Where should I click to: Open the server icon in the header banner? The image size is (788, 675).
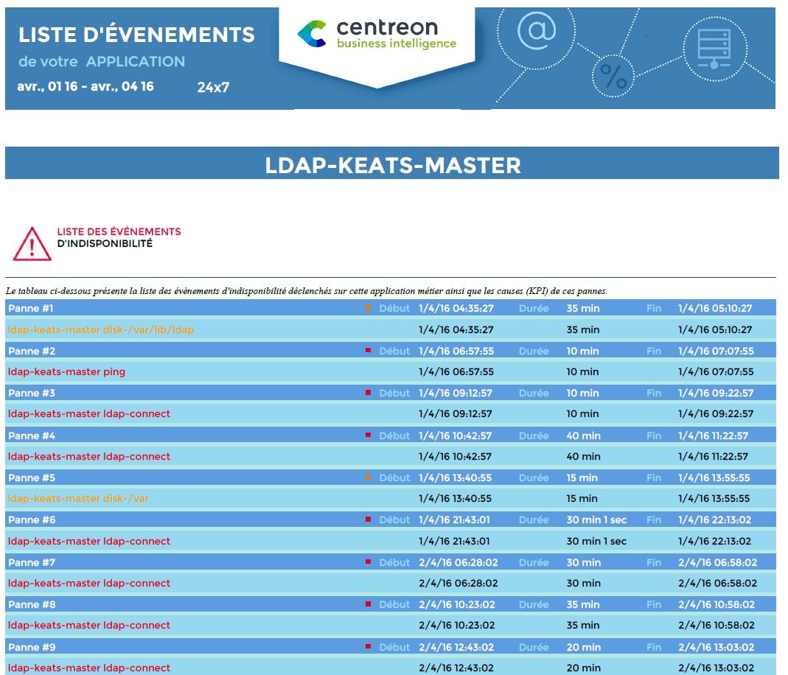pos(715,46)
